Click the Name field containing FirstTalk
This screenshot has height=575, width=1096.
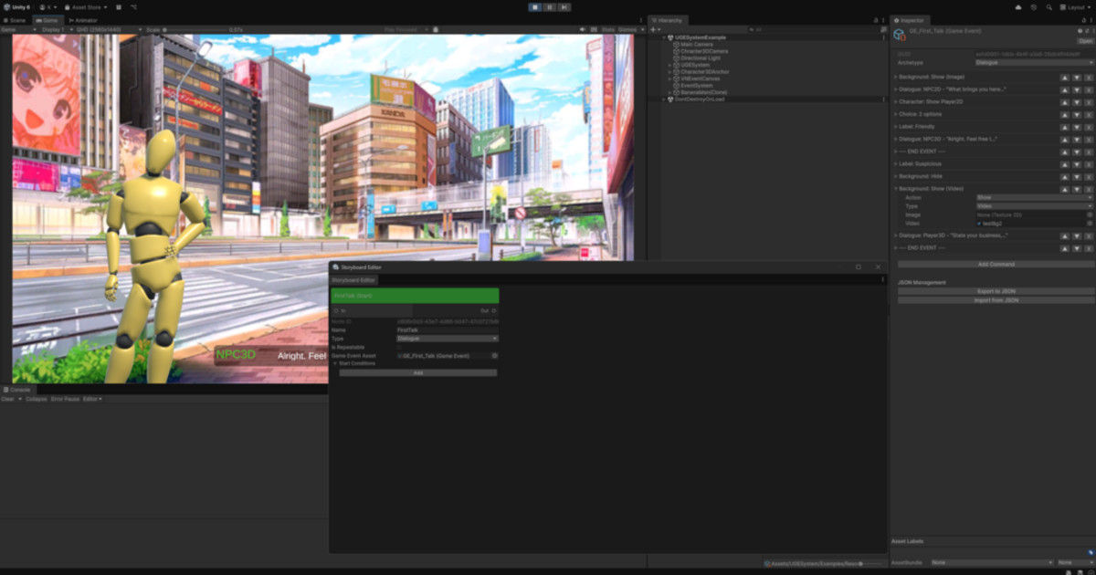coord(446,329)
